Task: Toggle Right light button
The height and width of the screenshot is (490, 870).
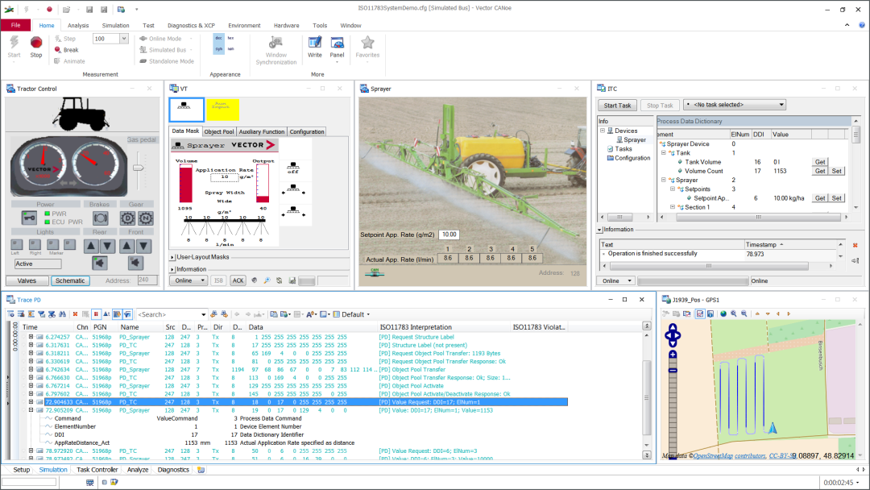Action: click(35, 243)
